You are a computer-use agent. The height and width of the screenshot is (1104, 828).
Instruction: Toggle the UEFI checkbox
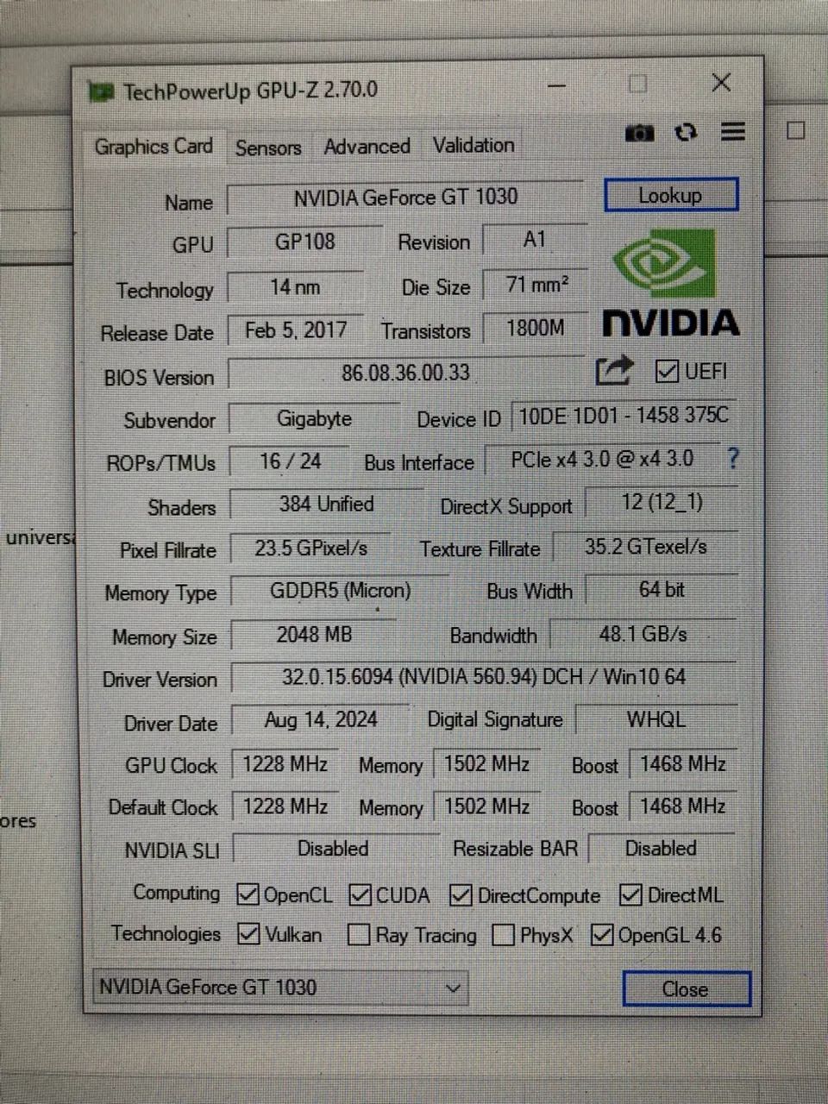point(666,371)
